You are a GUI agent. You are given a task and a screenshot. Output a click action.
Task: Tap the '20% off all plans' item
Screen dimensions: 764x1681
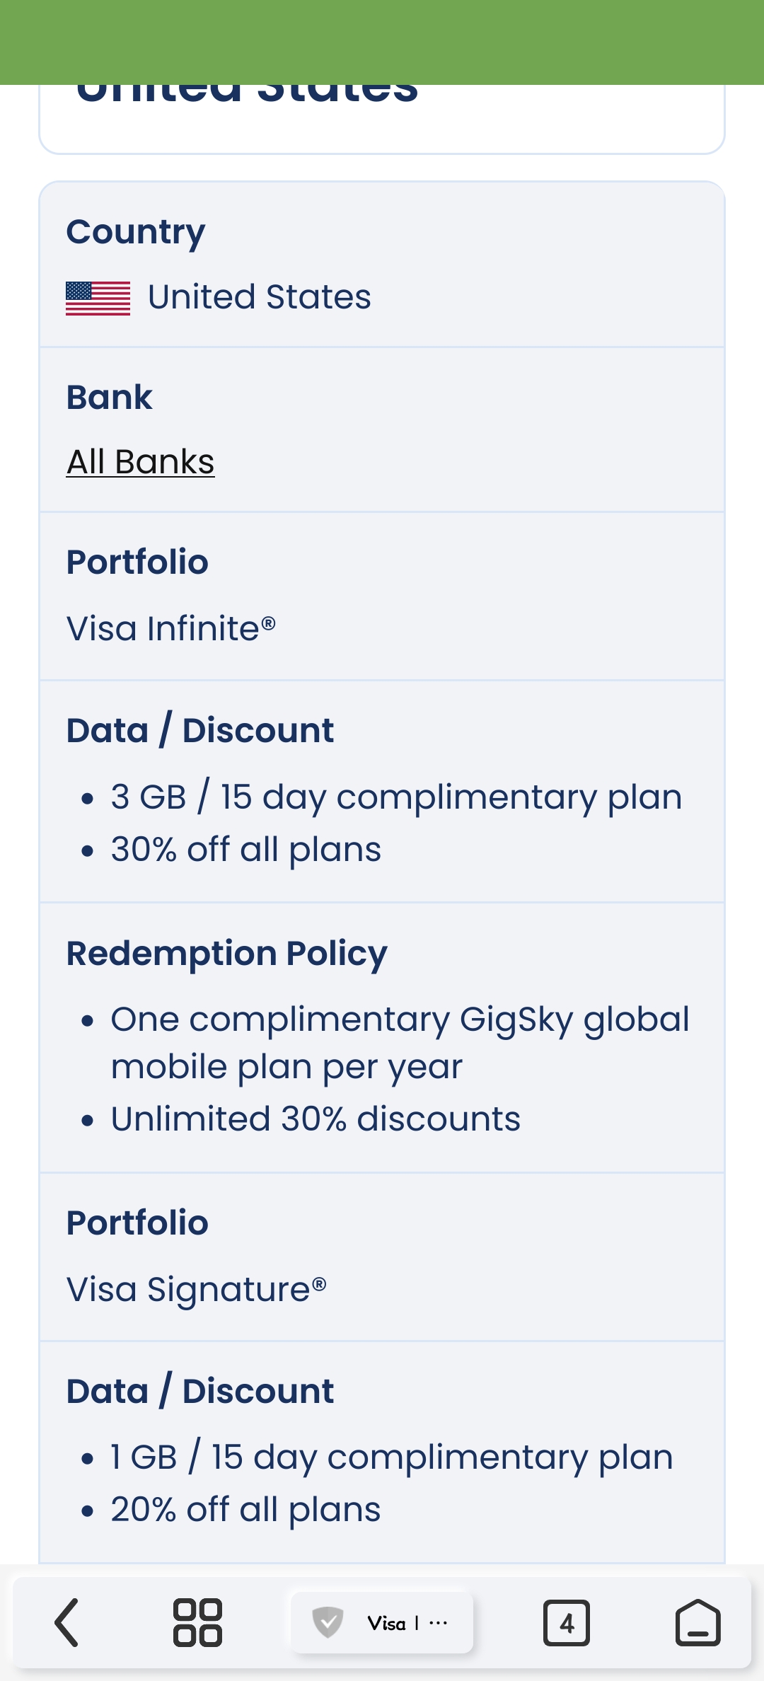pyautogui.click(x=245, y=1510)
